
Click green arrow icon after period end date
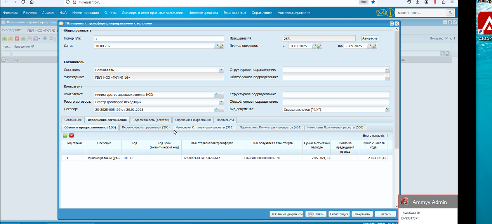coord(374,46)
